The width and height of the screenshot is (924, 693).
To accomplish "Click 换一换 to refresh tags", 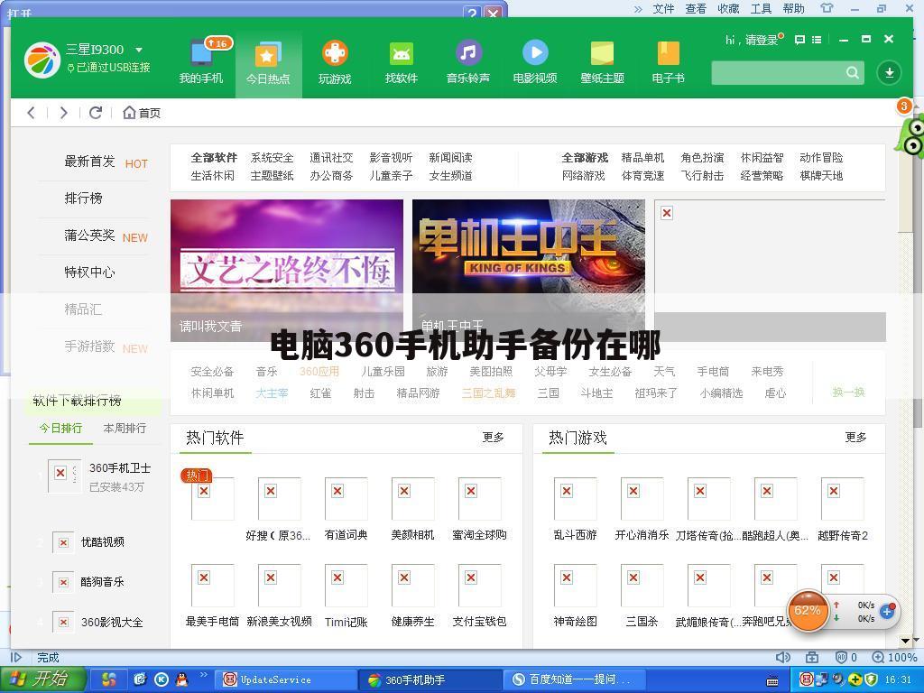I will (848, 392).
